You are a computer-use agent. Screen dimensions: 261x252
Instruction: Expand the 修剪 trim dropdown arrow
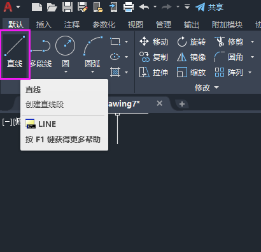coord(252,41)
